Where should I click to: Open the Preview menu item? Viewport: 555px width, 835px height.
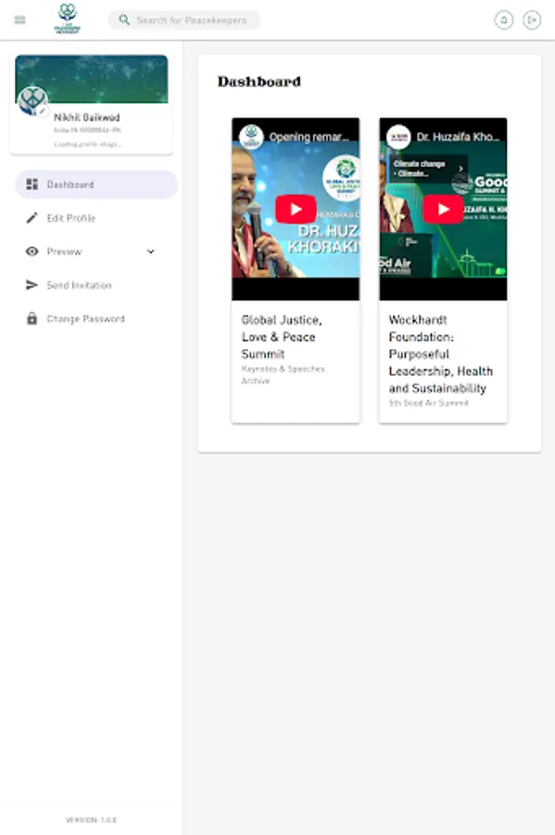click(96, 251)
